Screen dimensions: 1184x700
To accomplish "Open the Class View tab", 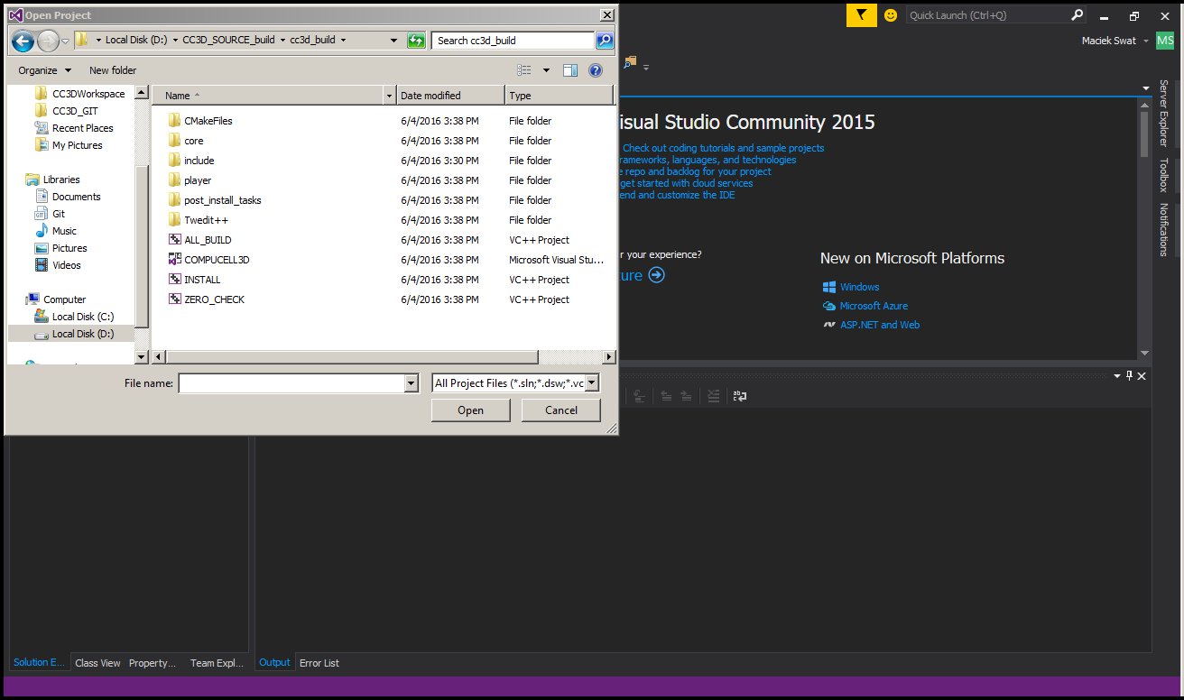I will point(97,663).
